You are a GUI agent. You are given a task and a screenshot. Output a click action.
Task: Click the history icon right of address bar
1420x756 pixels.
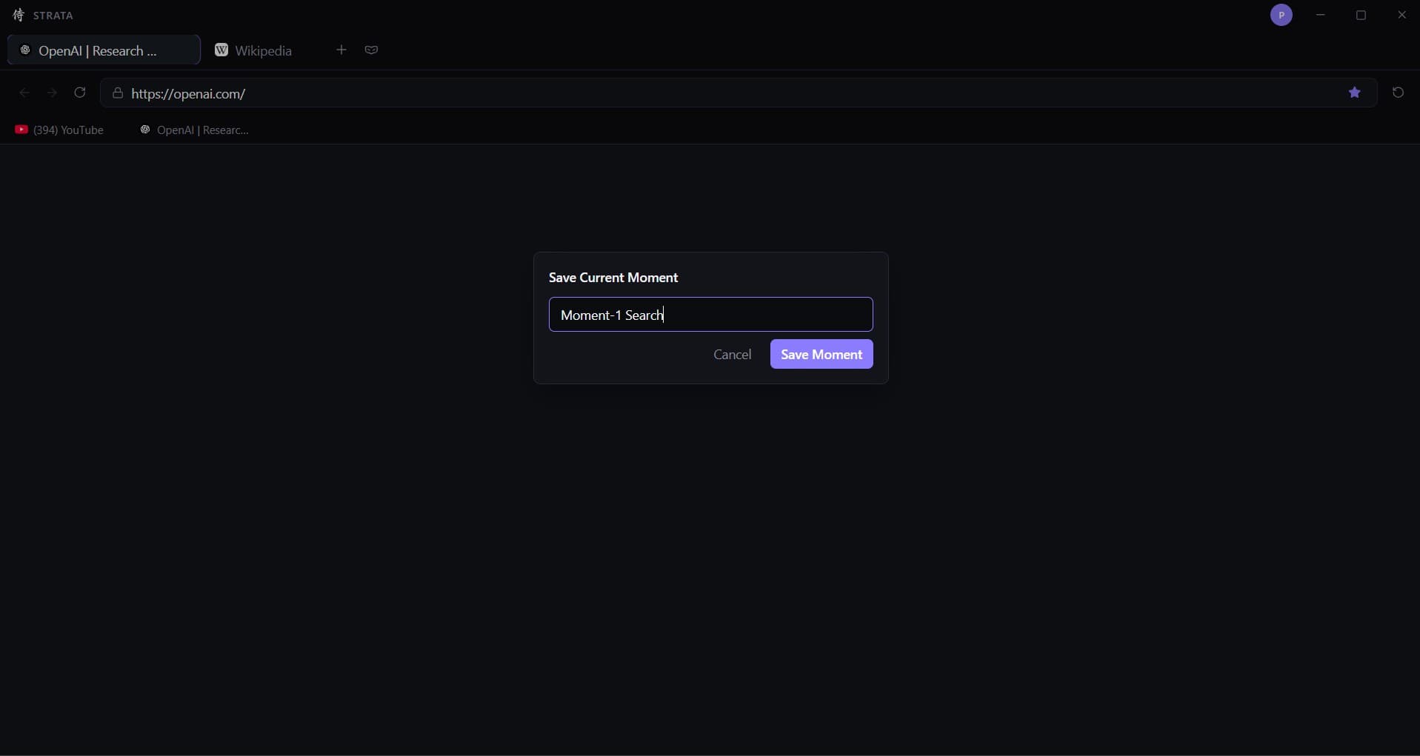1398,93
